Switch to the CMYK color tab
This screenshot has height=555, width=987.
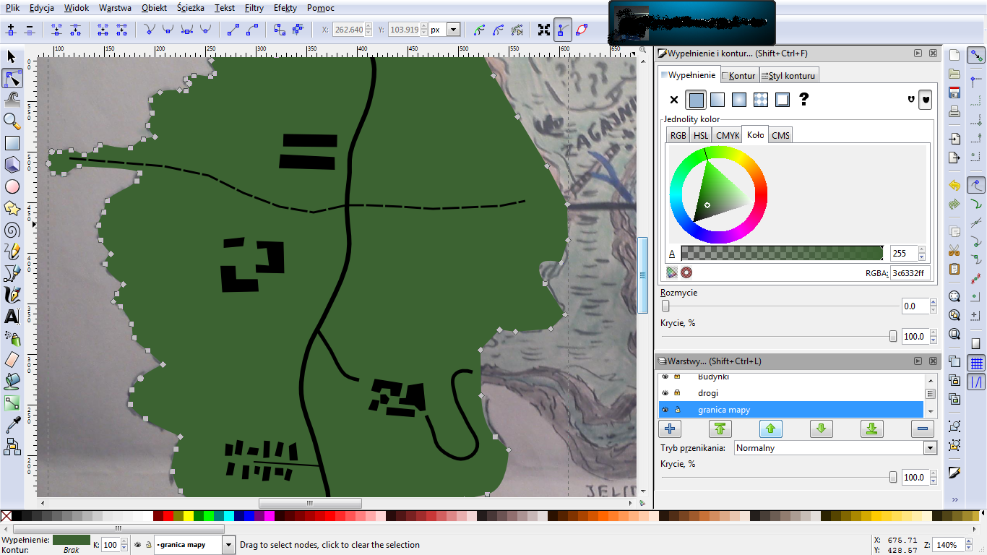[x=728, y=135]
